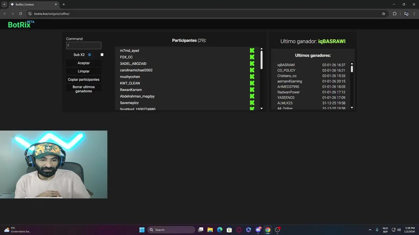Click the Limpiar button
This screenshot has height=235, width=419.
(x=83, y=71)
